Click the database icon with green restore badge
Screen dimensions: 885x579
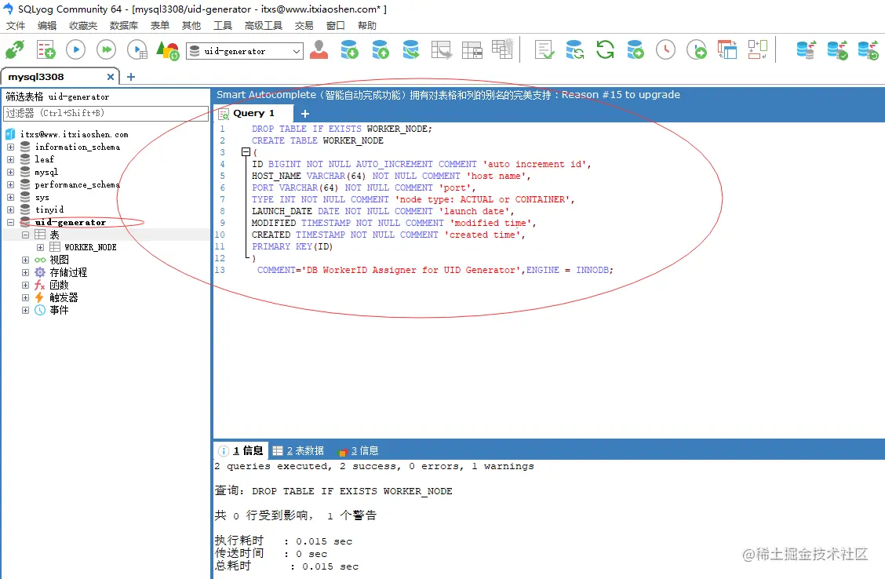coord(868,50)
